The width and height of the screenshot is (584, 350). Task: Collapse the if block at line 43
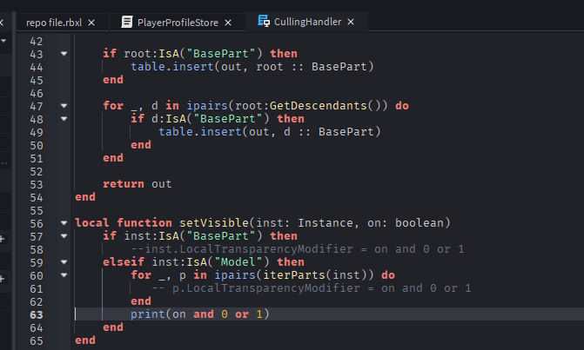(x=64, y=54)
